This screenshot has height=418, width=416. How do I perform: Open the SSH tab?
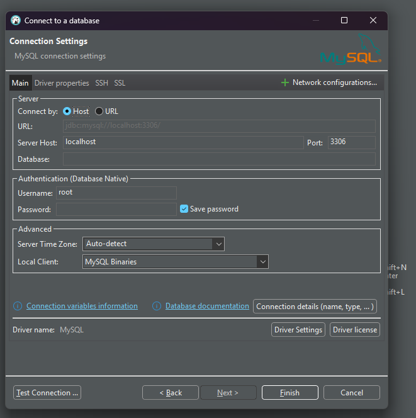point(102,83)
